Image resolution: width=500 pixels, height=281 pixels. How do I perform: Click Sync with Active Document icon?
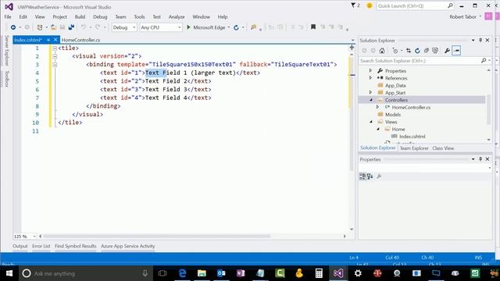409,50
